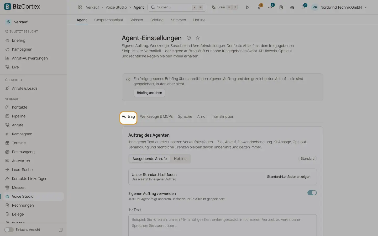The width and height of the screenshot is (378, 236).
Task: Switch to the Gesprächsablauf tab
Action: tap(109, 20)
